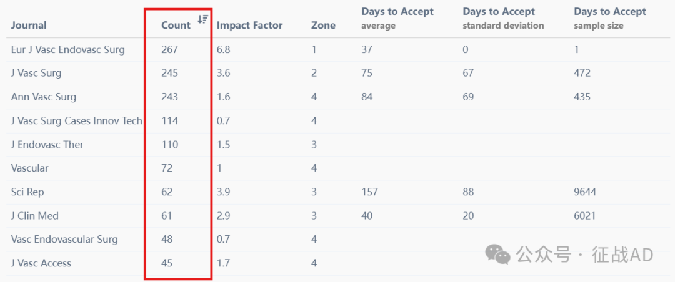This screenshot has height=282, width=675.
Task: Click the Impact Factor column header
Action: tap(249, 26)
